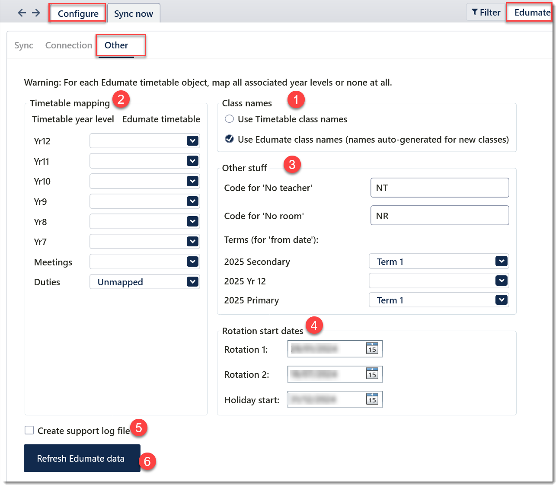
Task: Click the 'Timetable year level' column header
Action: (73, 119)
